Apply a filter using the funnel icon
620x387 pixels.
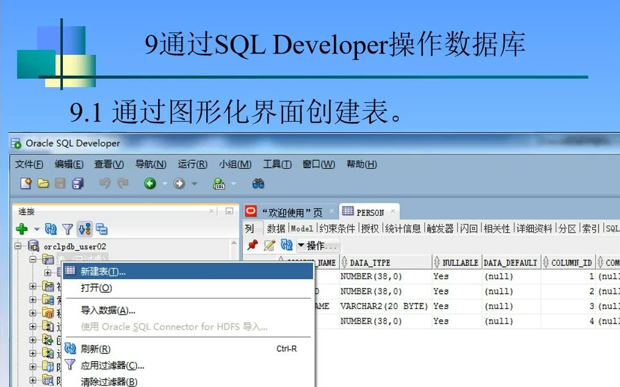[67, 229]
